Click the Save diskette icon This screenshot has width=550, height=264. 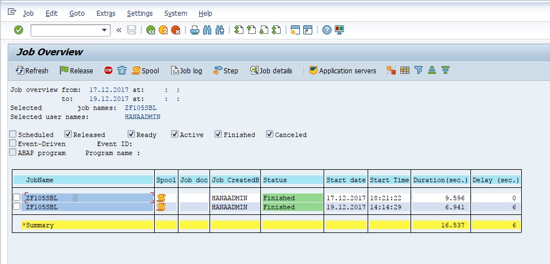[132, 30]
